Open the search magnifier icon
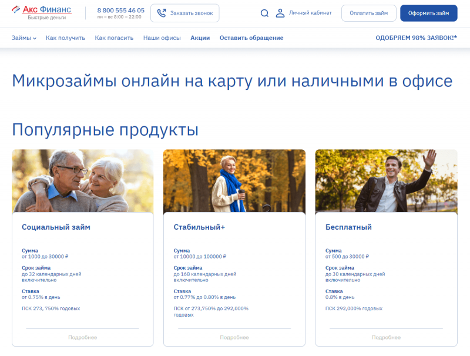This screenshot has width=470, height=356. tap(264, 13)
